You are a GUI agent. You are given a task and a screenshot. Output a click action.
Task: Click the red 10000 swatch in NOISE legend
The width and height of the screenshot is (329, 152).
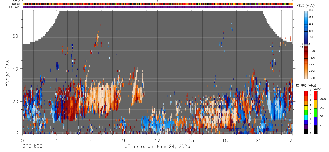coord(316,95)
